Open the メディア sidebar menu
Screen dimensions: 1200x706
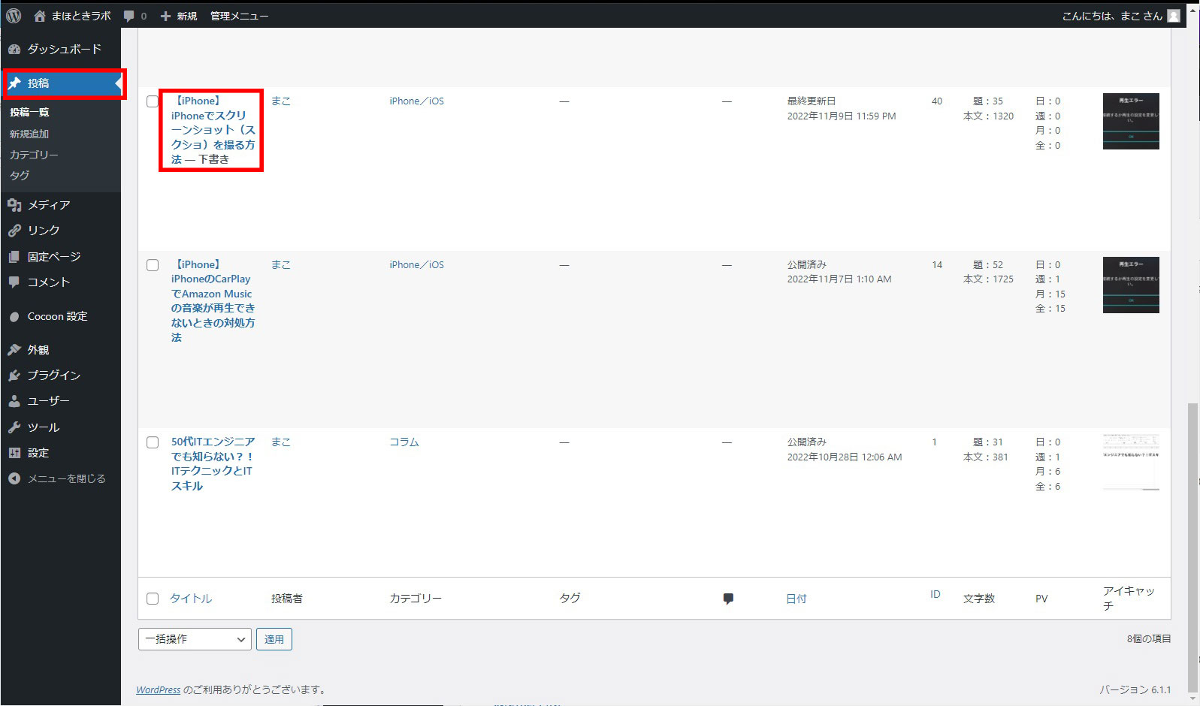coord(49,204)
